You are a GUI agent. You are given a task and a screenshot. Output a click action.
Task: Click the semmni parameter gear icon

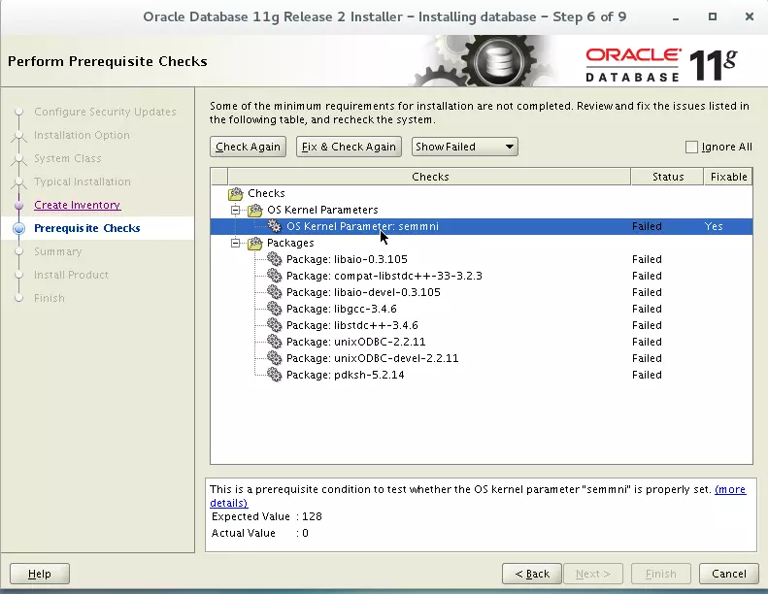pyautogui.click(x=274, y=226)
